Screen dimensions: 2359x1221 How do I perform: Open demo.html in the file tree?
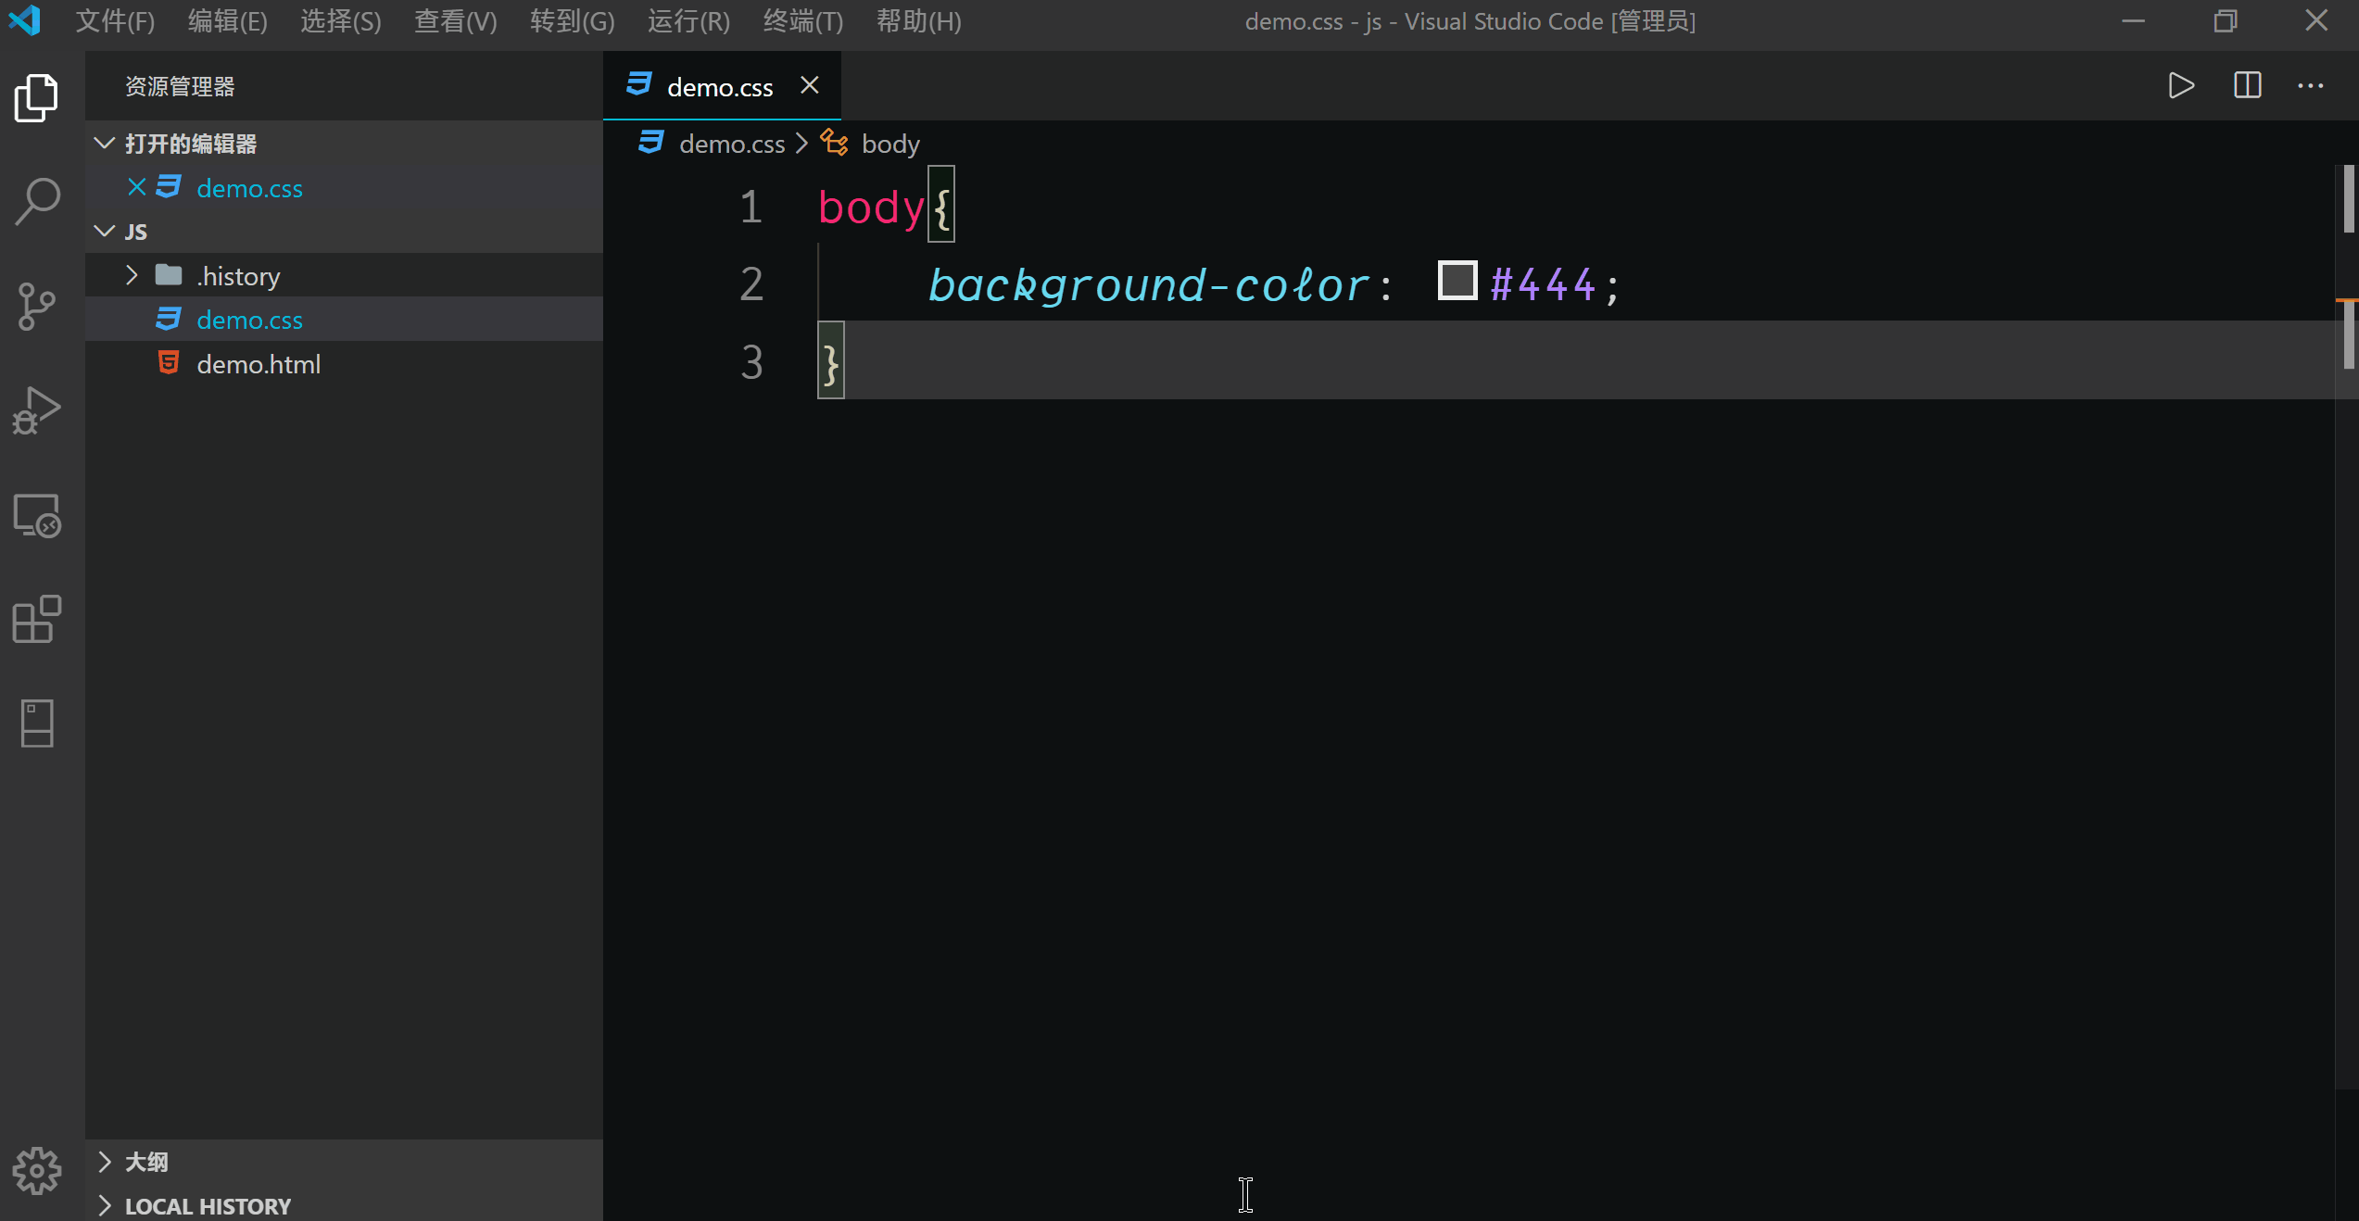259,364
